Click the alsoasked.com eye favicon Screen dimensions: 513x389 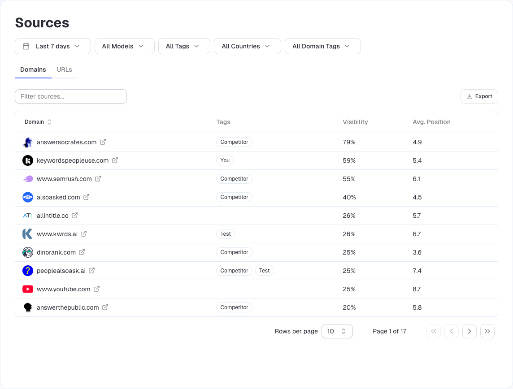(x=28, y=197)
